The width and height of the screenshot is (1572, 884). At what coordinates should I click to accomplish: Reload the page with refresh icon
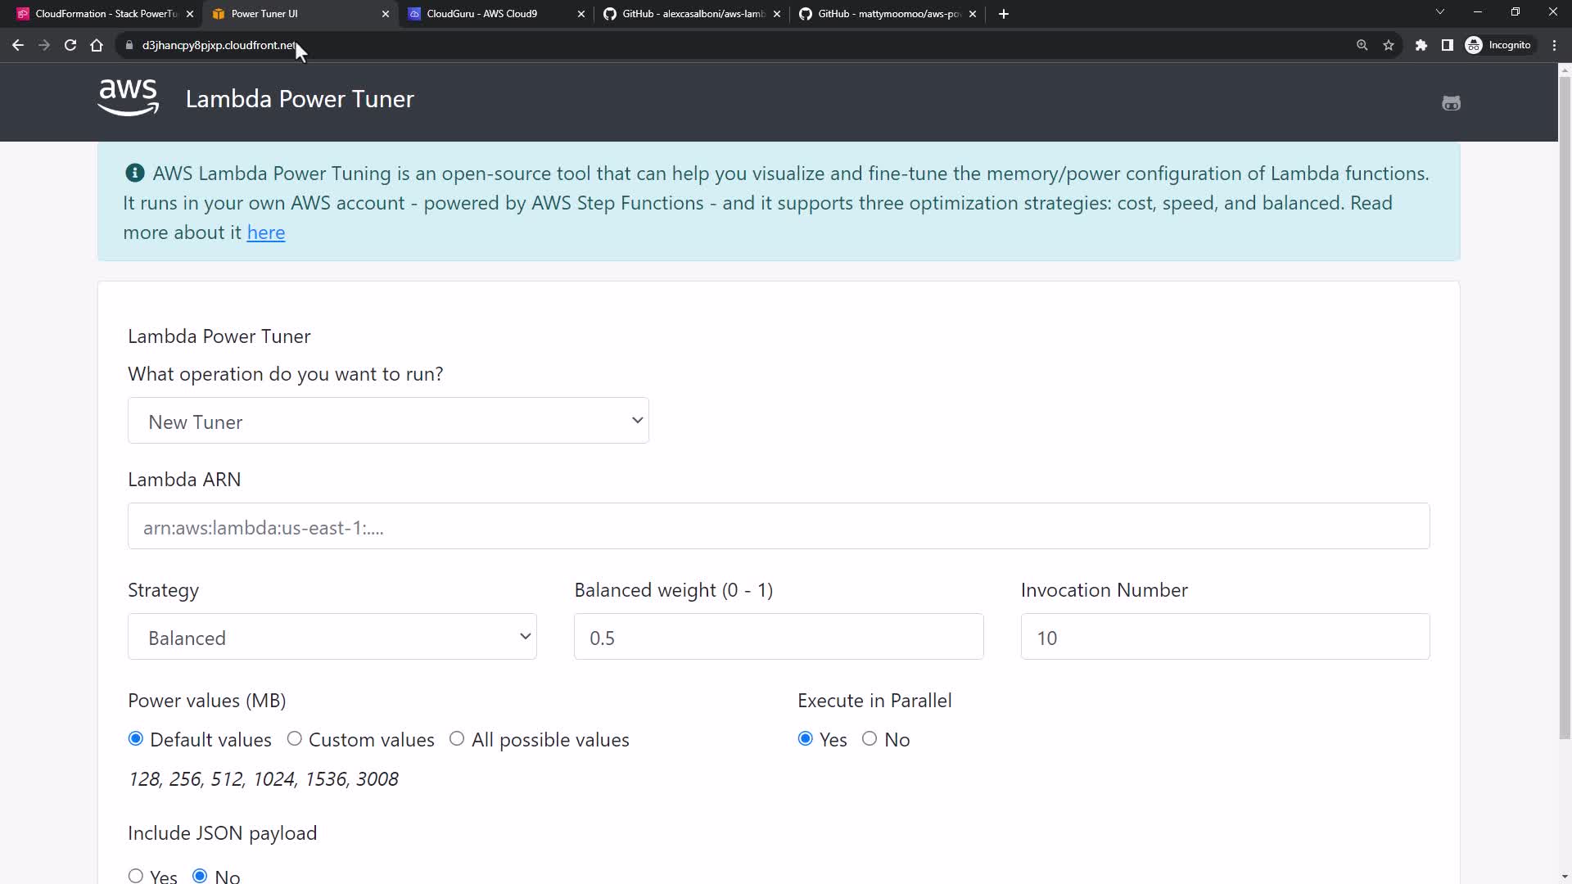pyautogui.click(x=70, y=45)
